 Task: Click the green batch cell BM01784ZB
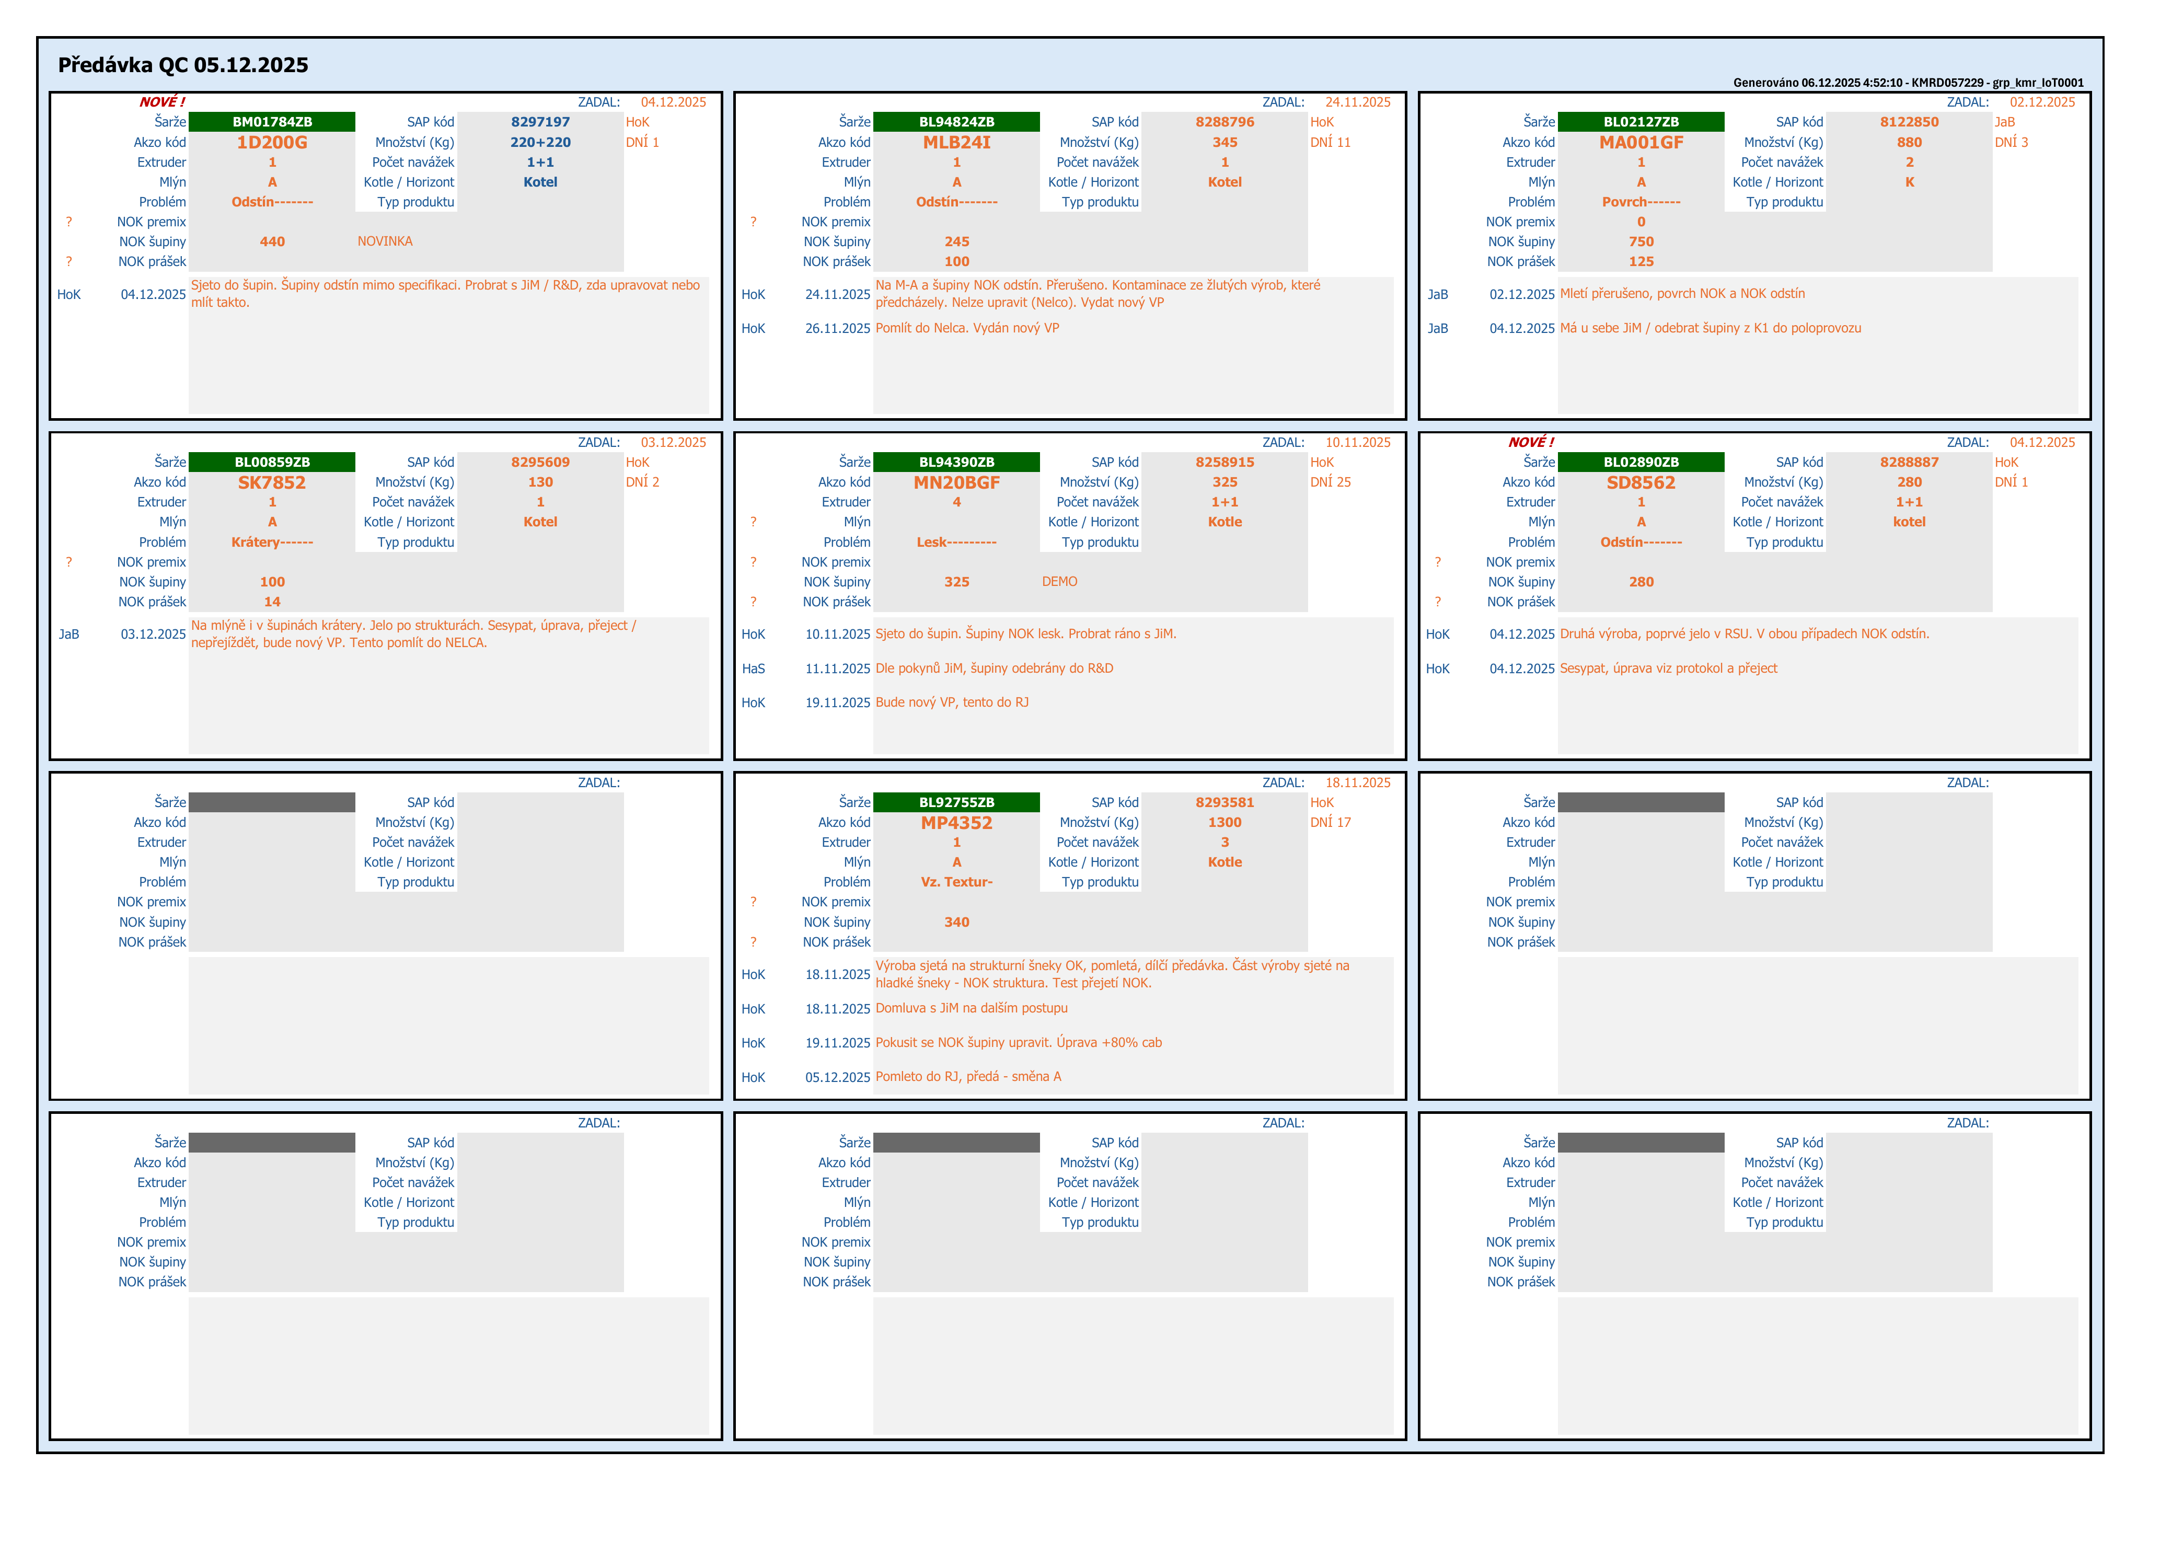(x=272, y=122)
